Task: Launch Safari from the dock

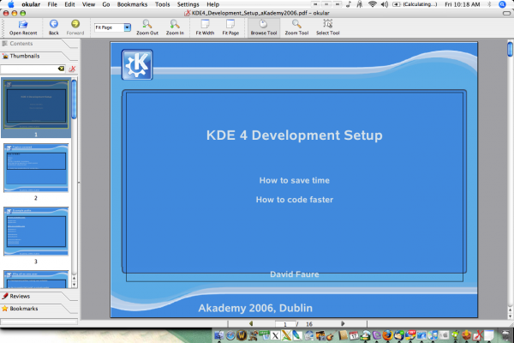Action: coord(230,335)
